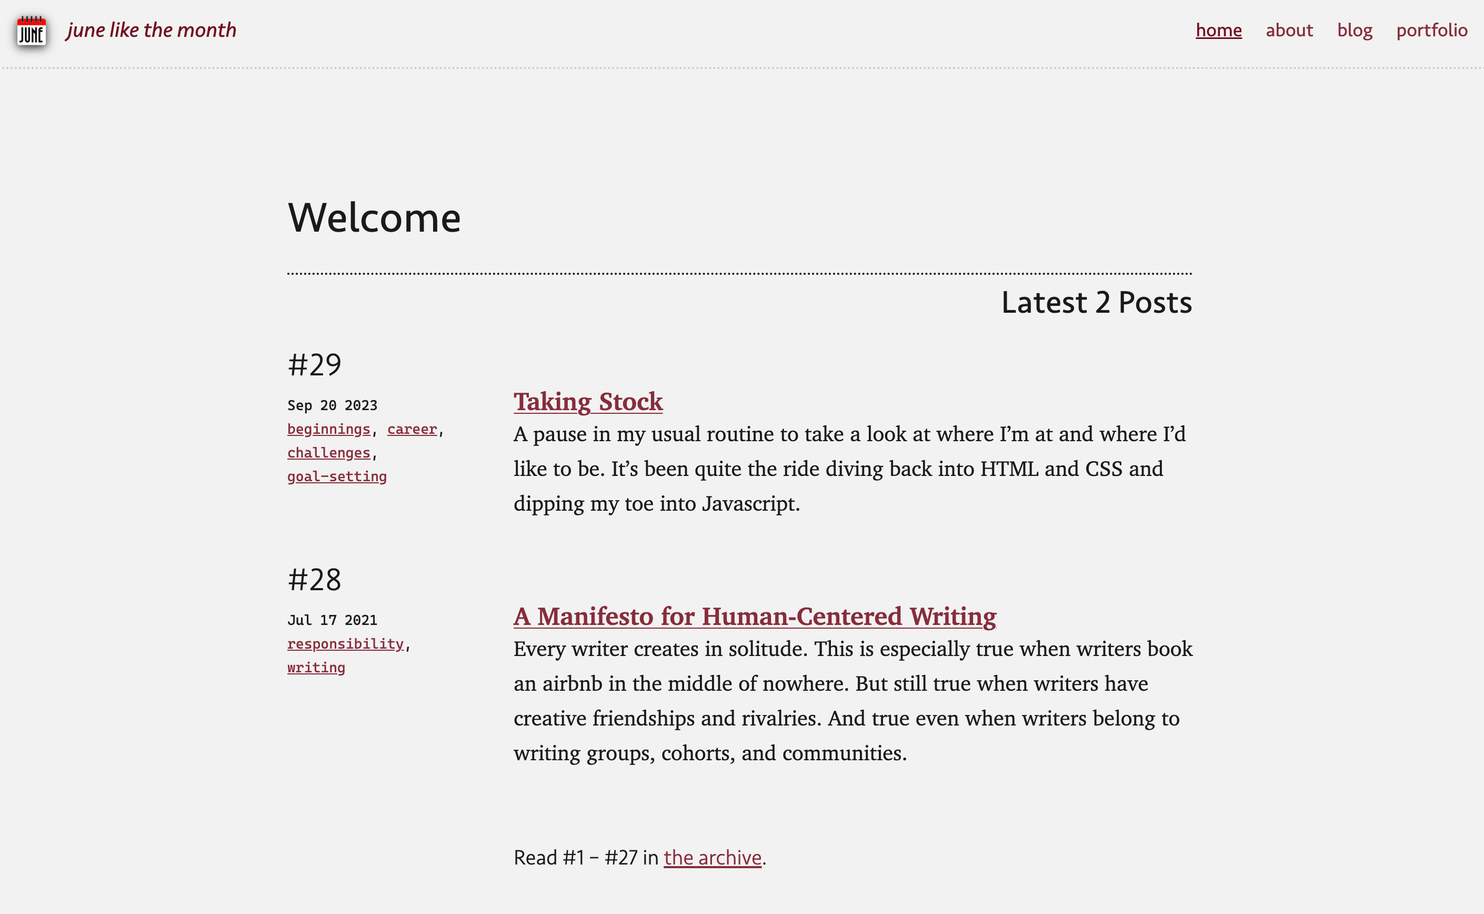This screenshot has width=1484, height=914.
Task: Click A Manifesto for Human-Centered Writing
Action: click(x=755, y=615)
